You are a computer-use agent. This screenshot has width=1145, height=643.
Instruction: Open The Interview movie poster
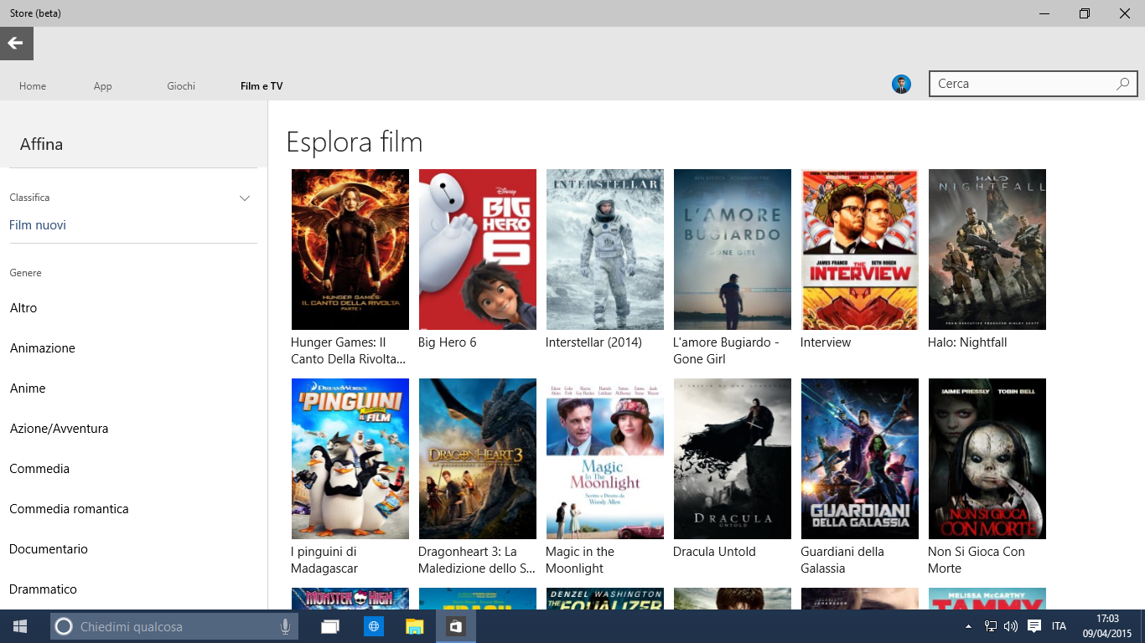pyautogui.click(x=860, y=249)
